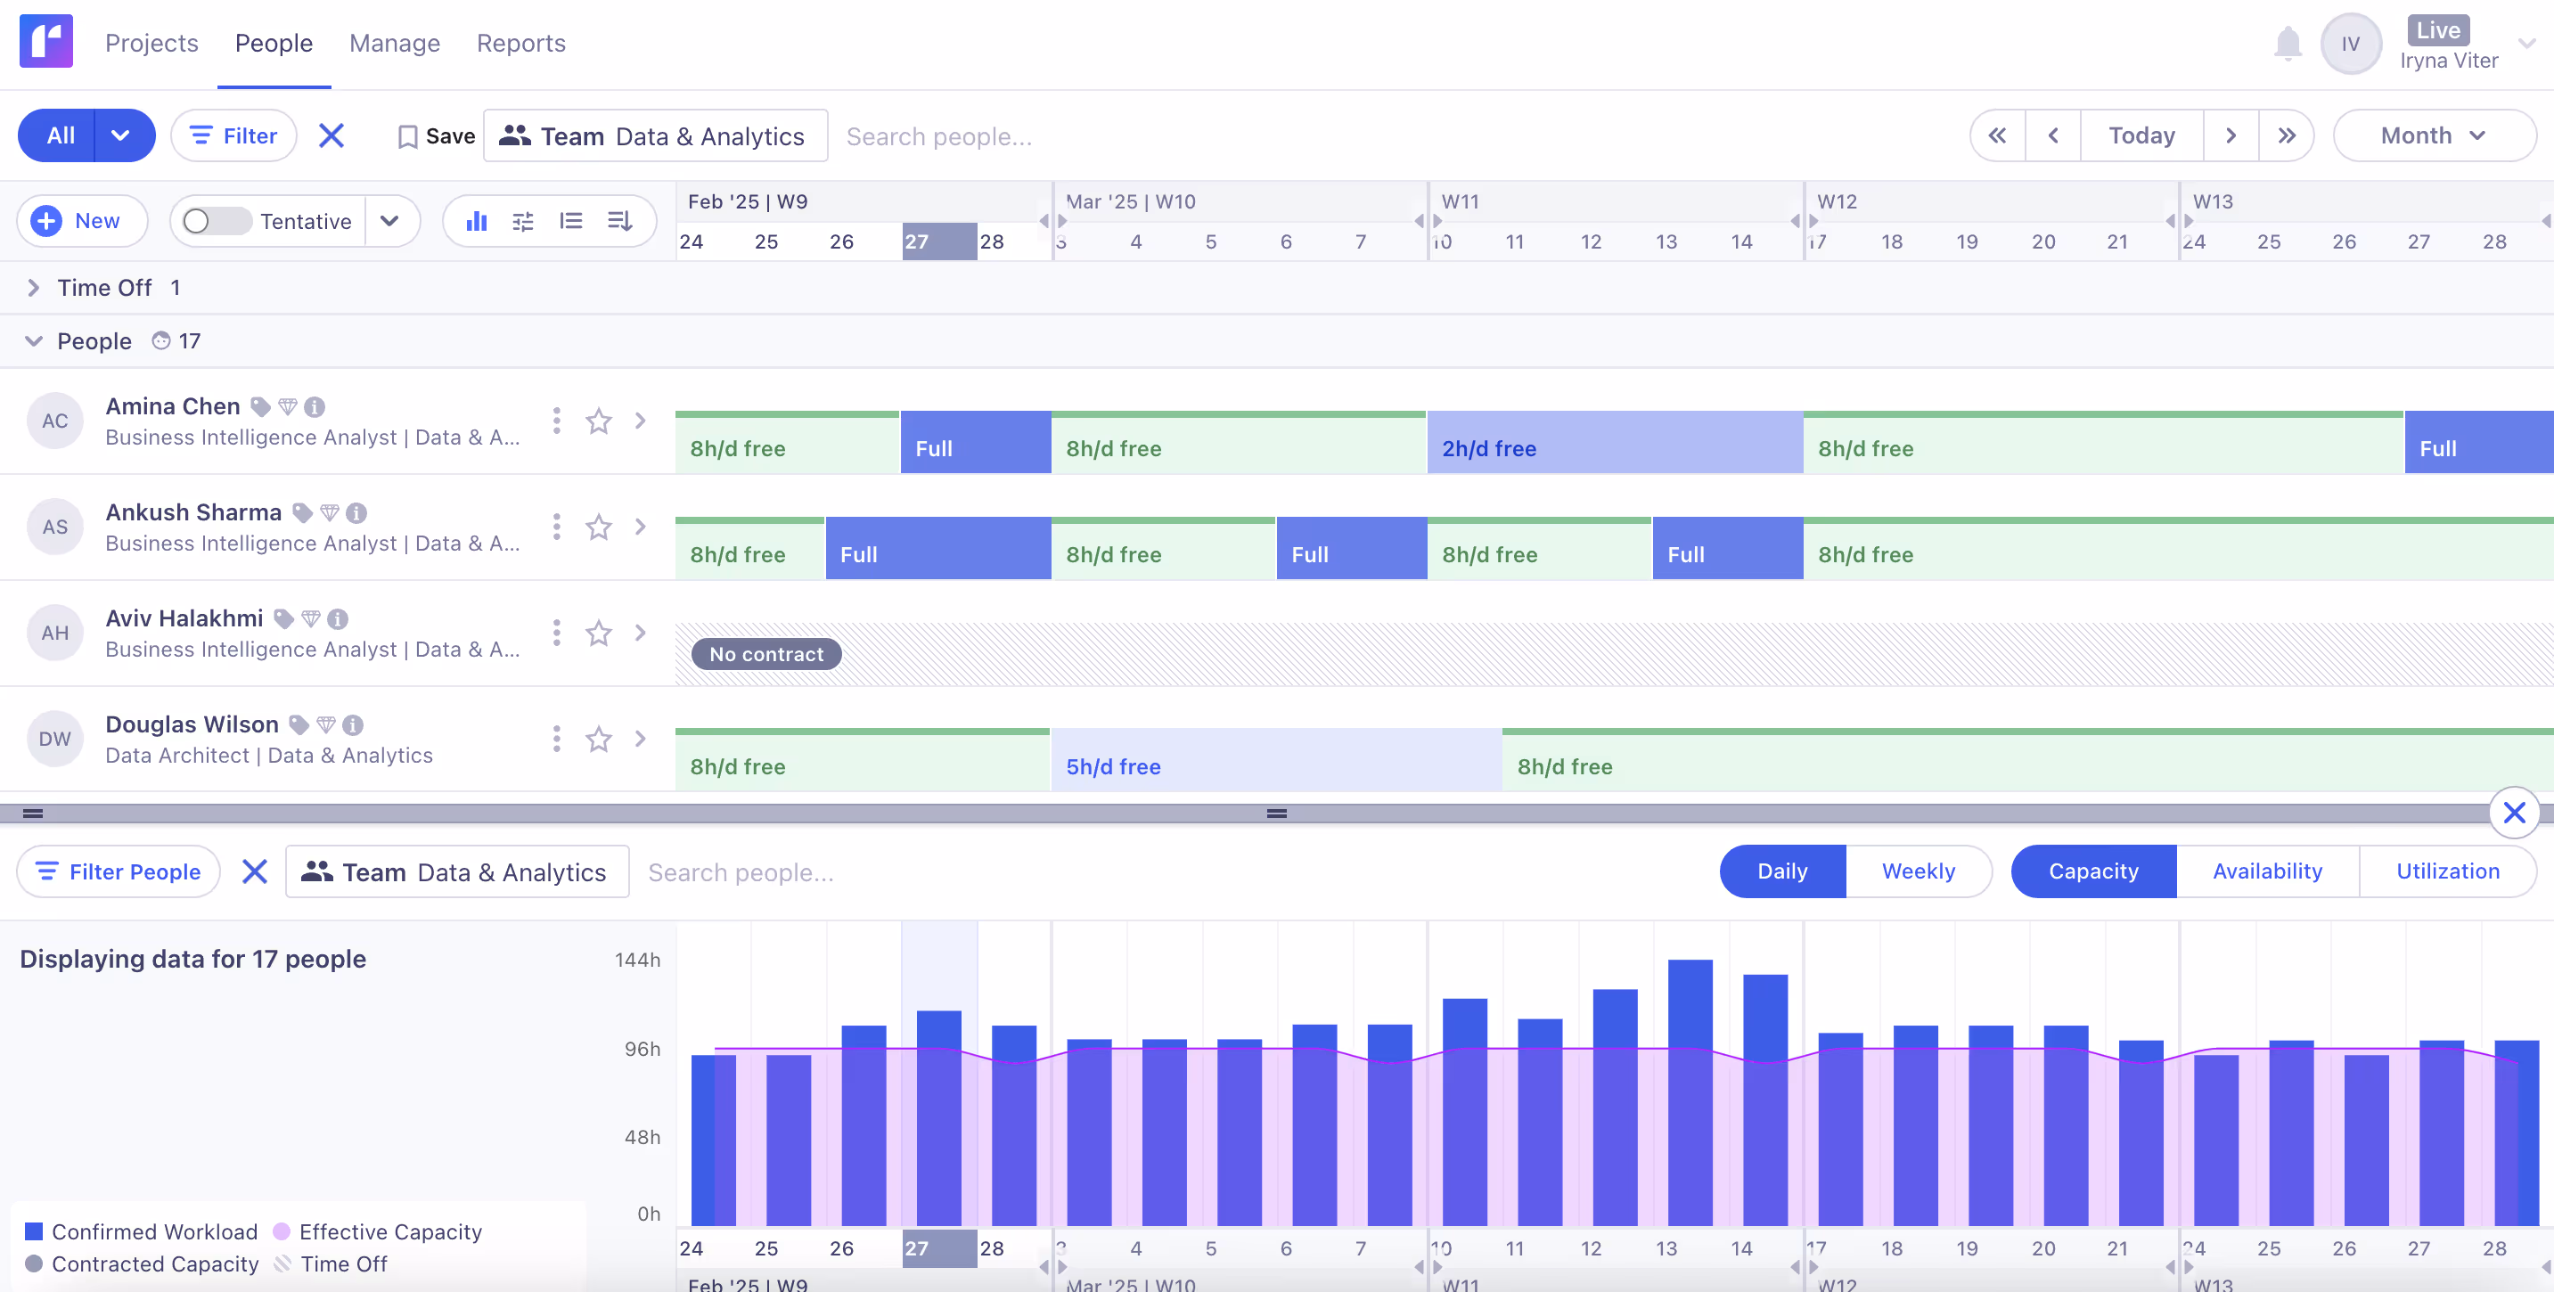Switch chart to Weekly view
The width and height of the screenshot is (2554, 1292).
point(1918,871)
